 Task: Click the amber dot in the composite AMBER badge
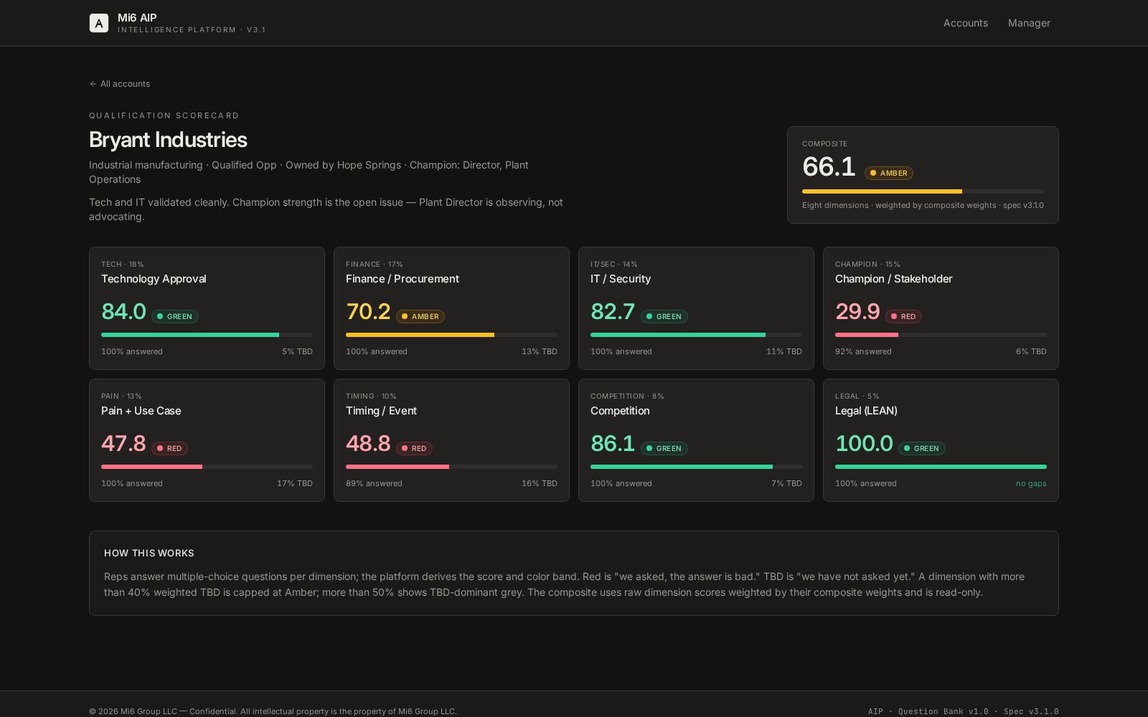pyautogui.click(x=872, y=173)
